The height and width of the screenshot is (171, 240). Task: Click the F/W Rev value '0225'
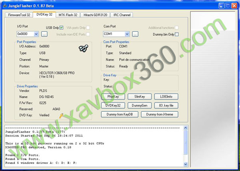coord(43,103)
